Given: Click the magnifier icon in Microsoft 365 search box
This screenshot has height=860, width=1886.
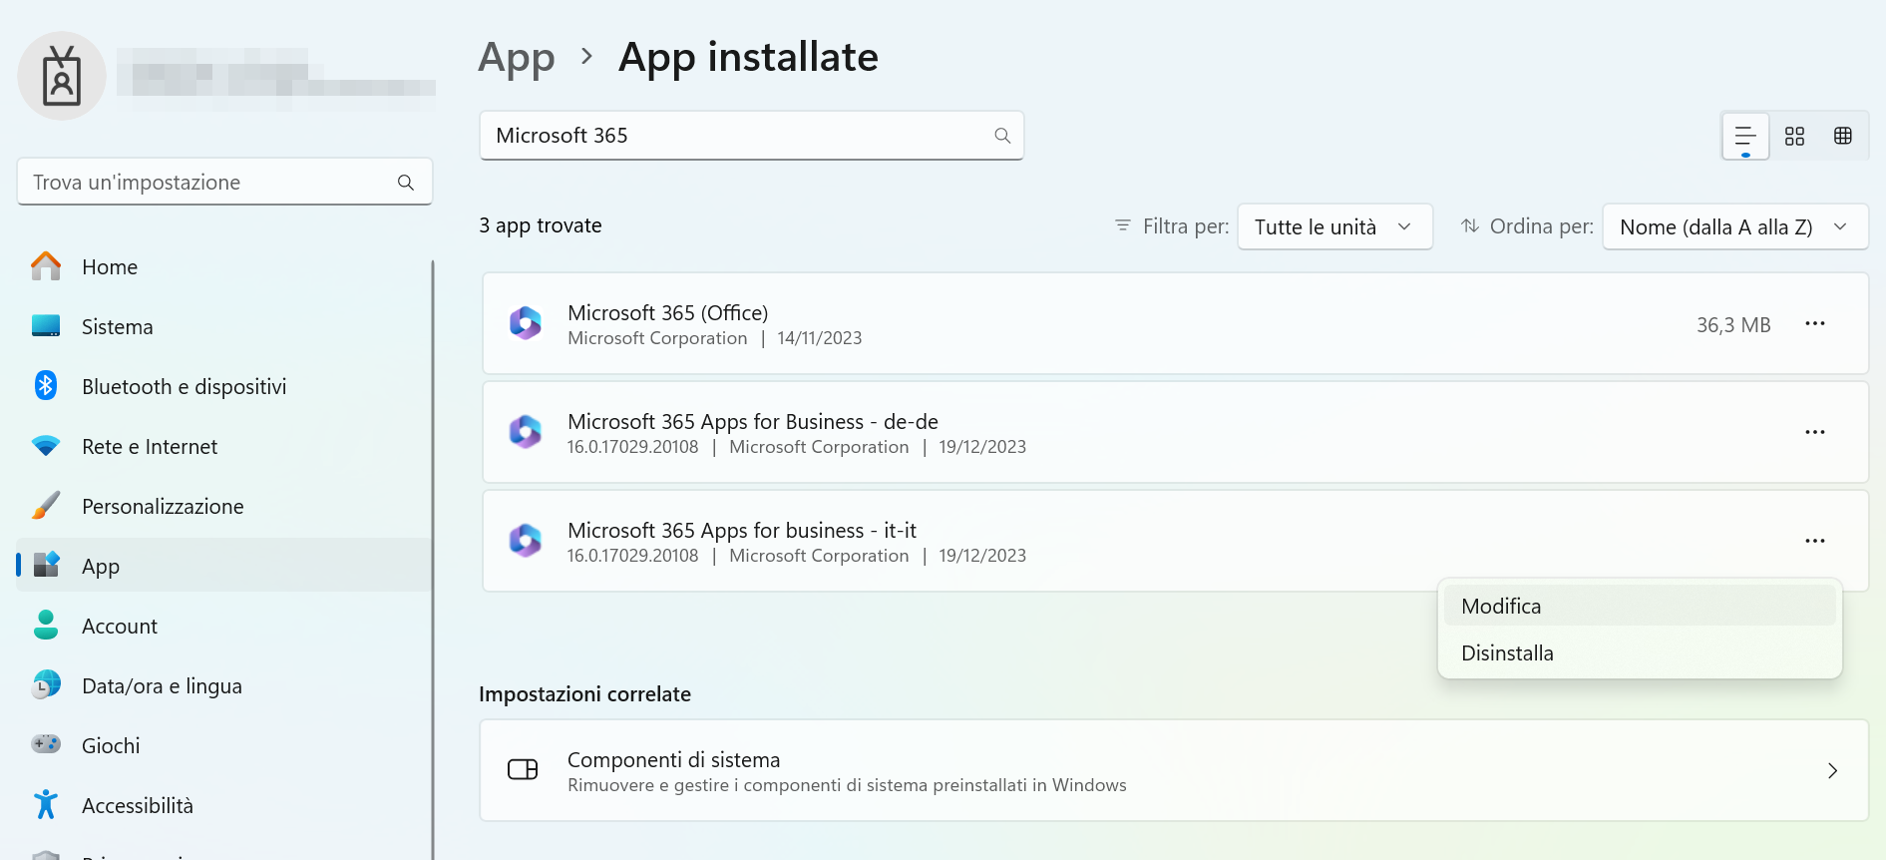Looking at the screenshot, I should [x=1002, y=136].
